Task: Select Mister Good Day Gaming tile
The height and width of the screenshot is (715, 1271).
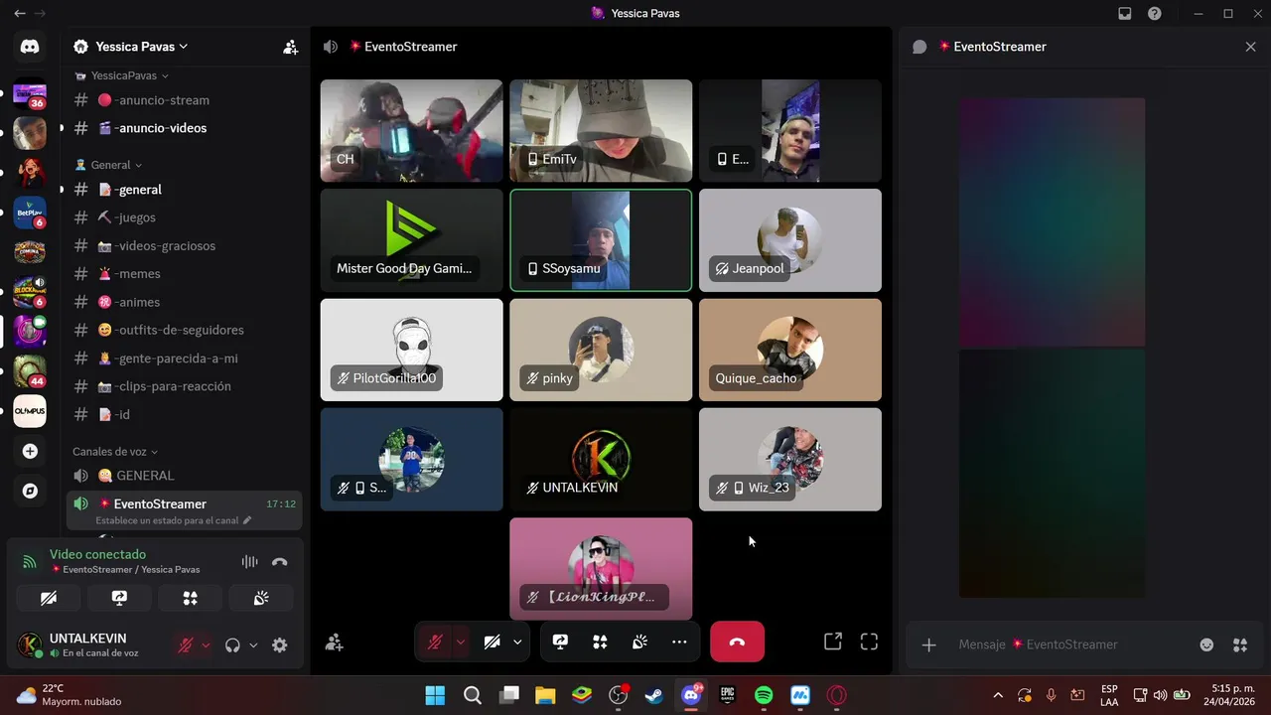Action: point(411,240)
